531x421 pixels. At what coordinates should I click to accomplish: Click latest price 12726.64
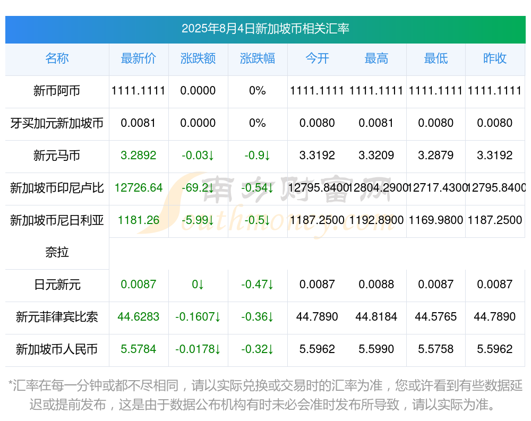click(138, 187)
